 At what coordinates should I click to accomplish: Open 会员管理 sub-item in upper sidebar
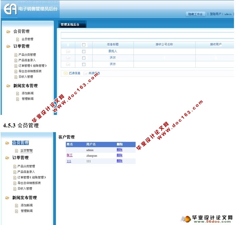tap(27, 39)
